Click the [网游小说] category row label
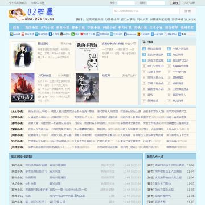Viewport: 205px width, 205px height. [17, 135]
